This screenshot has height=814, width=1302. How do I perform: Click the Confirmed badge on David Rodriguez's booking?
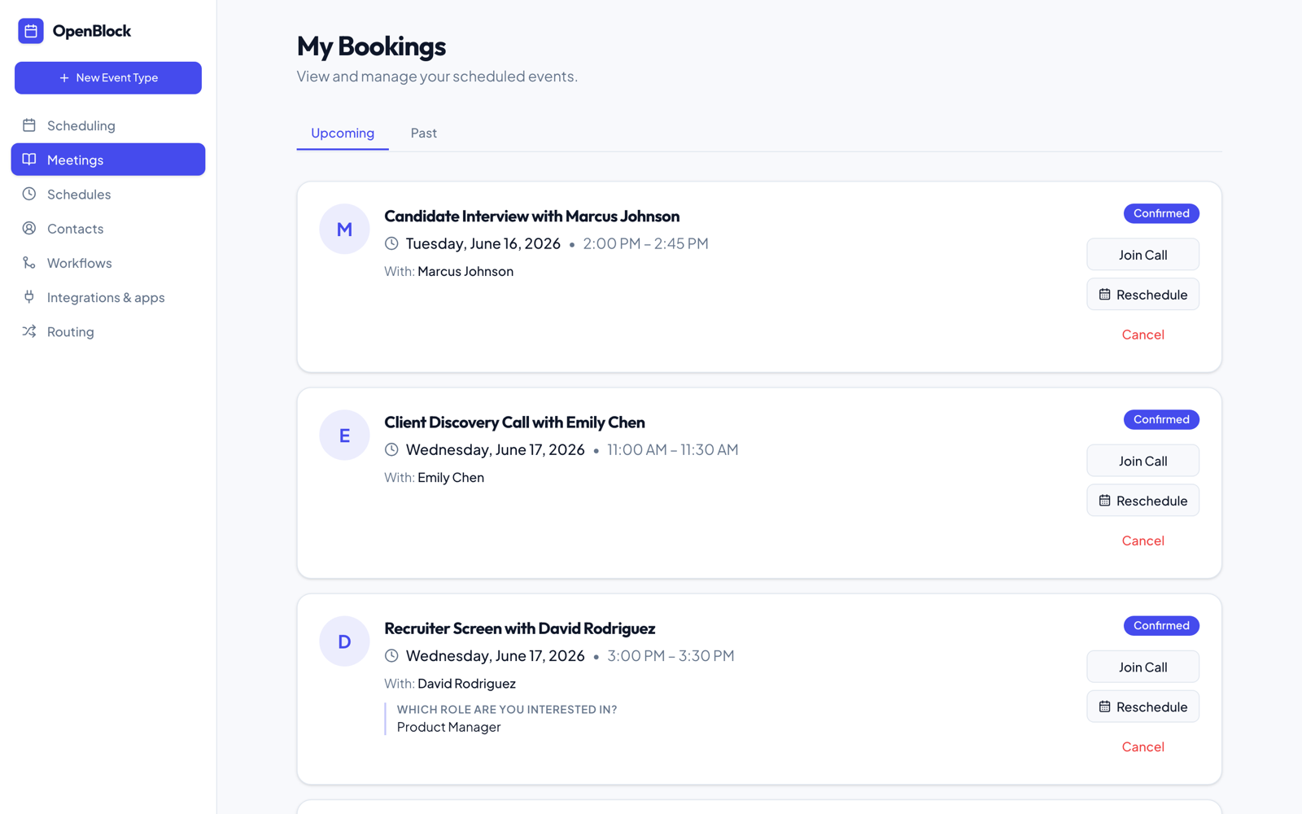coord(1161,625)
